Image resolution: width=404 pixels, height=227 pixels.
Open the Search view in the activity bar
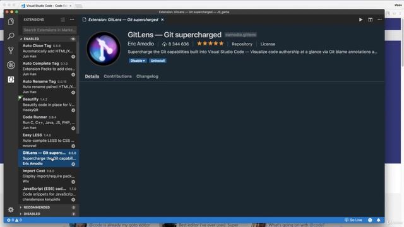11,36
